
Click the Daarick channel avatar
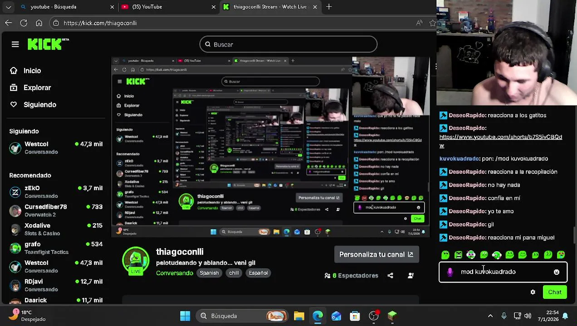(15, 301)
